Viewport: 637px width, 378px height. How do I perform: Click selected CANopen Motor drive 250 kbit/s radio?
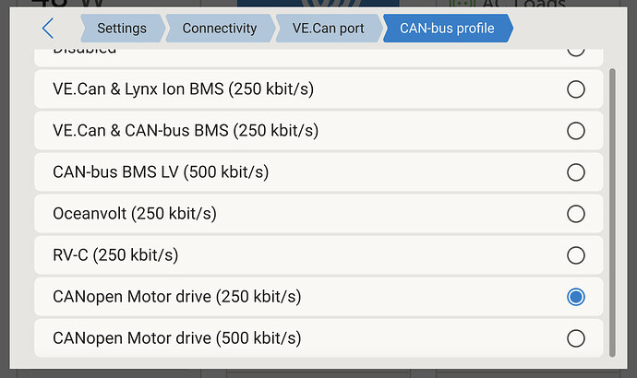pos(576,297)
